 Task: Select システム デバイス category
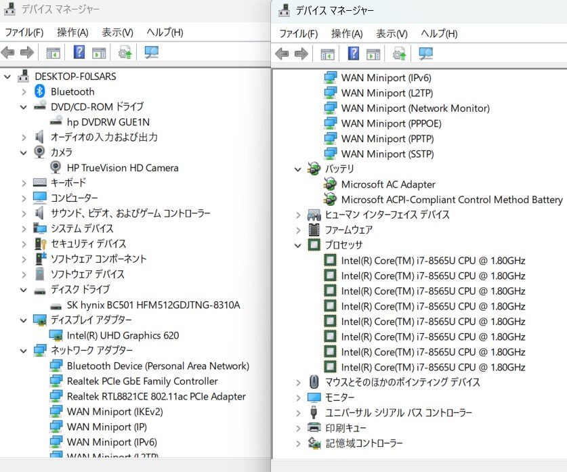click(82, 228)
